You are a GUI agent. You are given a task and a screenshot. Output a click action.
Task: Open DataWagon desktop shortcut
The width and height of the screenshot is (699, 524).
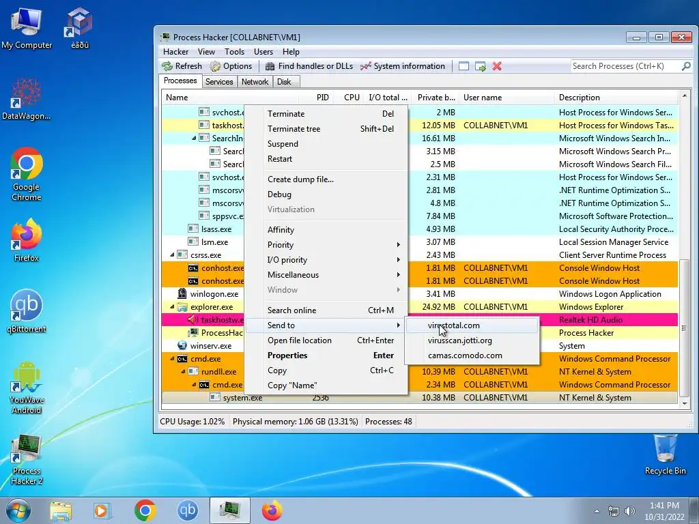pyautogui.click(x=27, y=99)
